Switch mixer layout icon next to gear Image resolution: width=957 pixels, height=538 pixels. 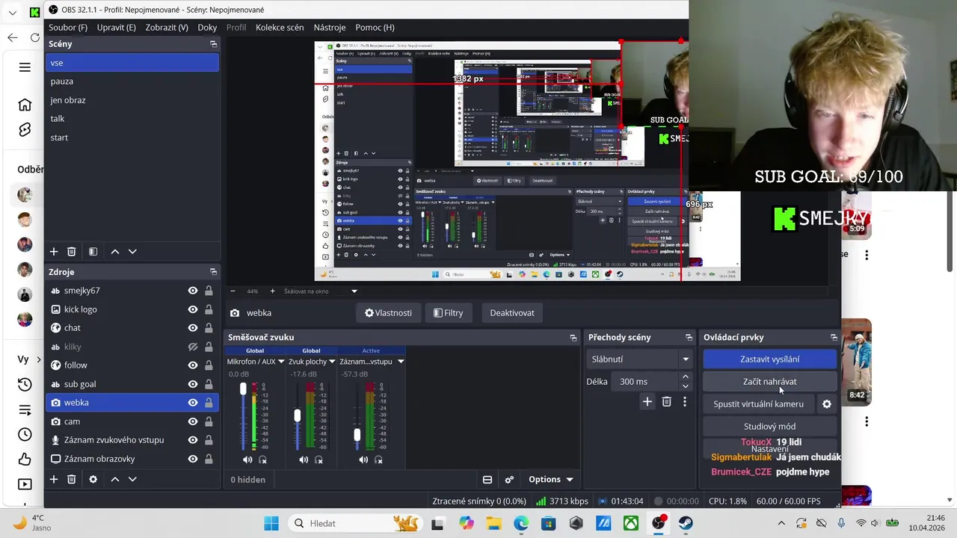487,480
